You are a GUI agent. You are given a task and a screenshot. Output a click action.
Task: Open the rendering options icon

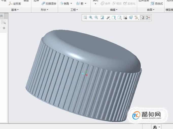coord(108,18)
